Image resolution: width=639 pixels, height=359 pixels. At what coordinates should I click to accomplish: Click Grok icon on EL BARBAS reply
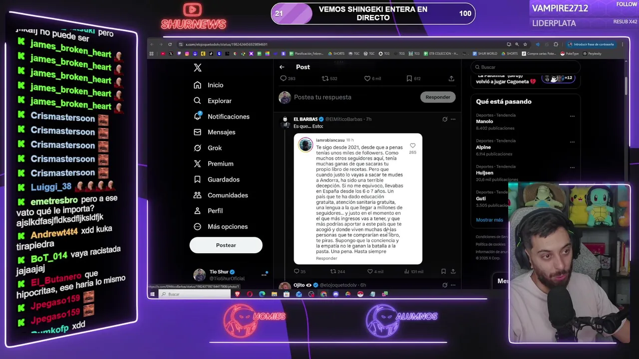click(x=445, y=119)
